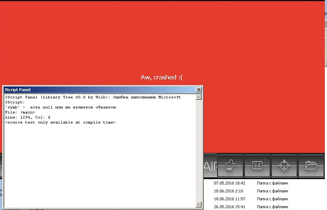This screenshot has width=327, height=210.
Task: Click the first line mentioning Library Tree v0.8
Action: 93,97
